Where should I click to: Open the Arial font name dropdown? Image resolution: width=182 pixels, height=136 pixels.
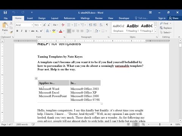[32, 25]
